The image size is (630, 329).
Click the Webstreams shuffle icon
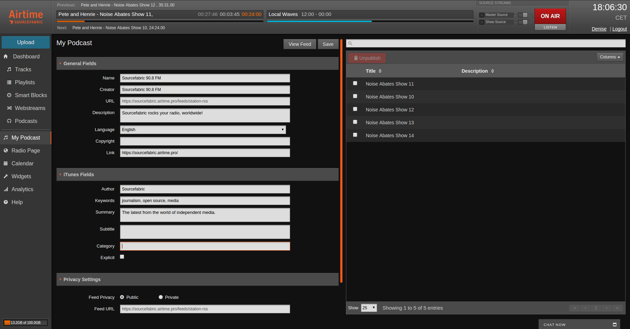[x=9, y=108]
